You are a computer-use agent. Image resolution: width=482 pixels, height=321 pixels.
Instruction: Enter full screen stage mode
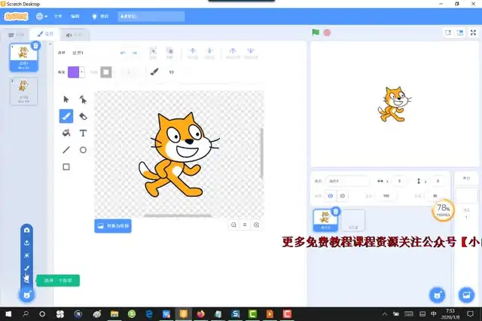(x=473, y=32)
